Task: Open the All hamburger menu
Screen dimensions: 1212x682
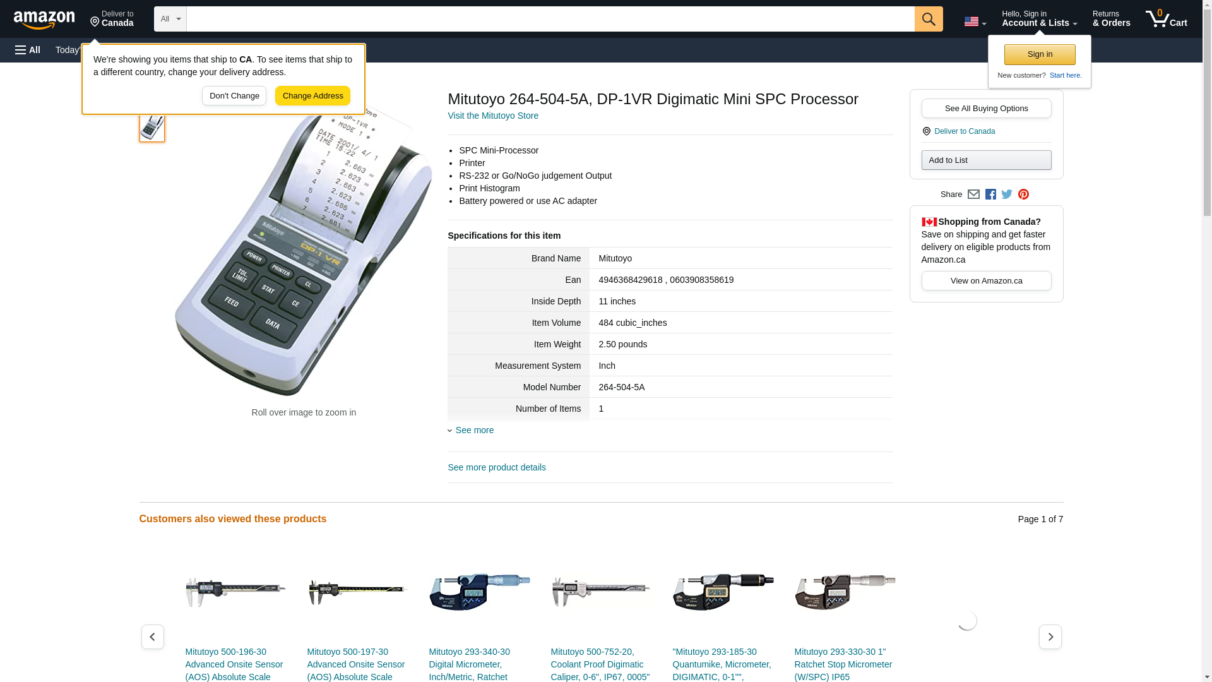Action: (x=28, y=50)
